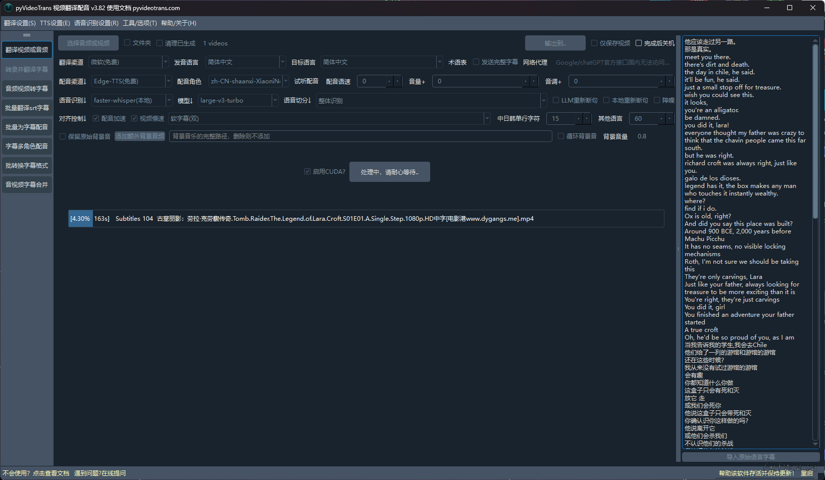
Task: Open the 语音识别 faster-whisper dropdown
Action: point(132,101)
